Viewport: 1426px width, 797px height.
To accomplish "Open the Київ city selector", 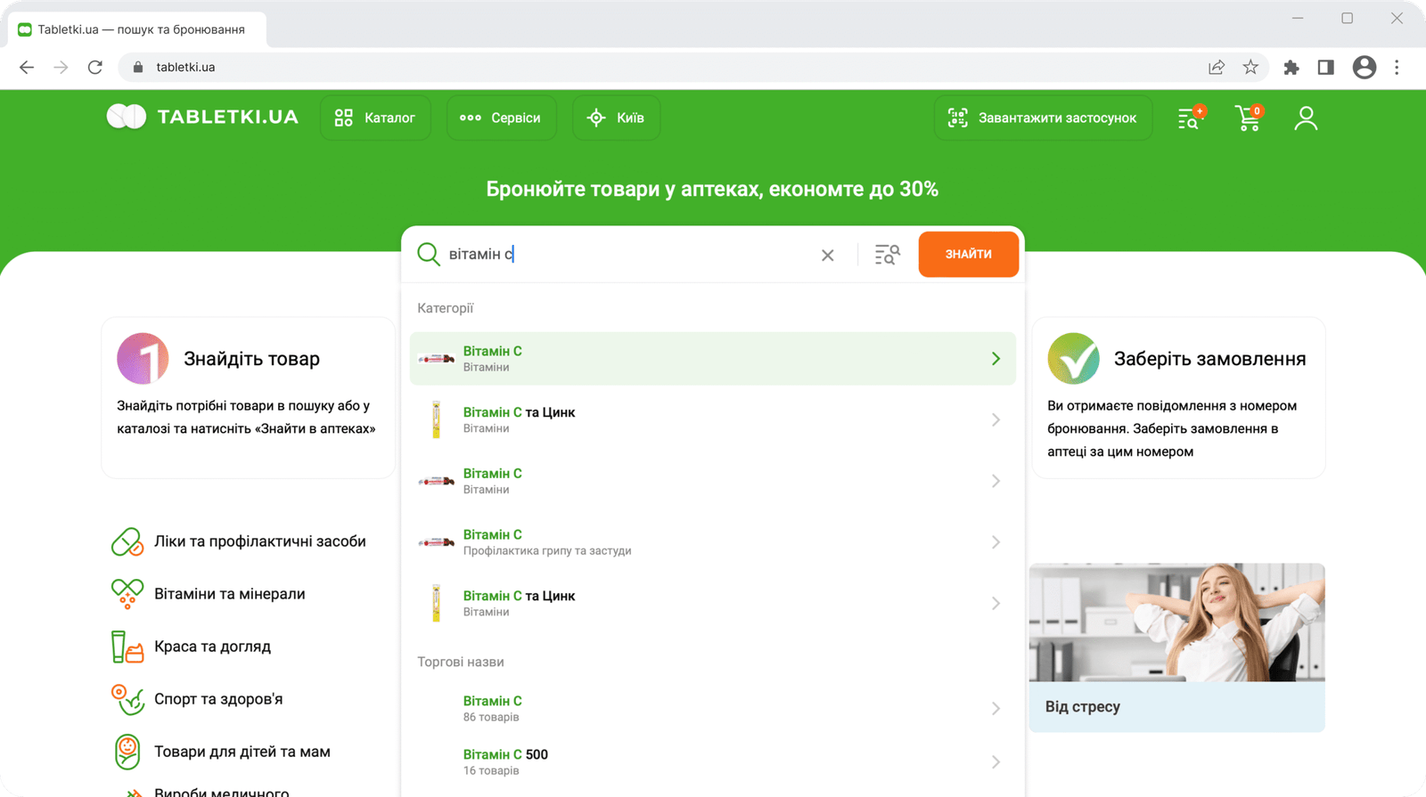I will [x=616, y=118].
